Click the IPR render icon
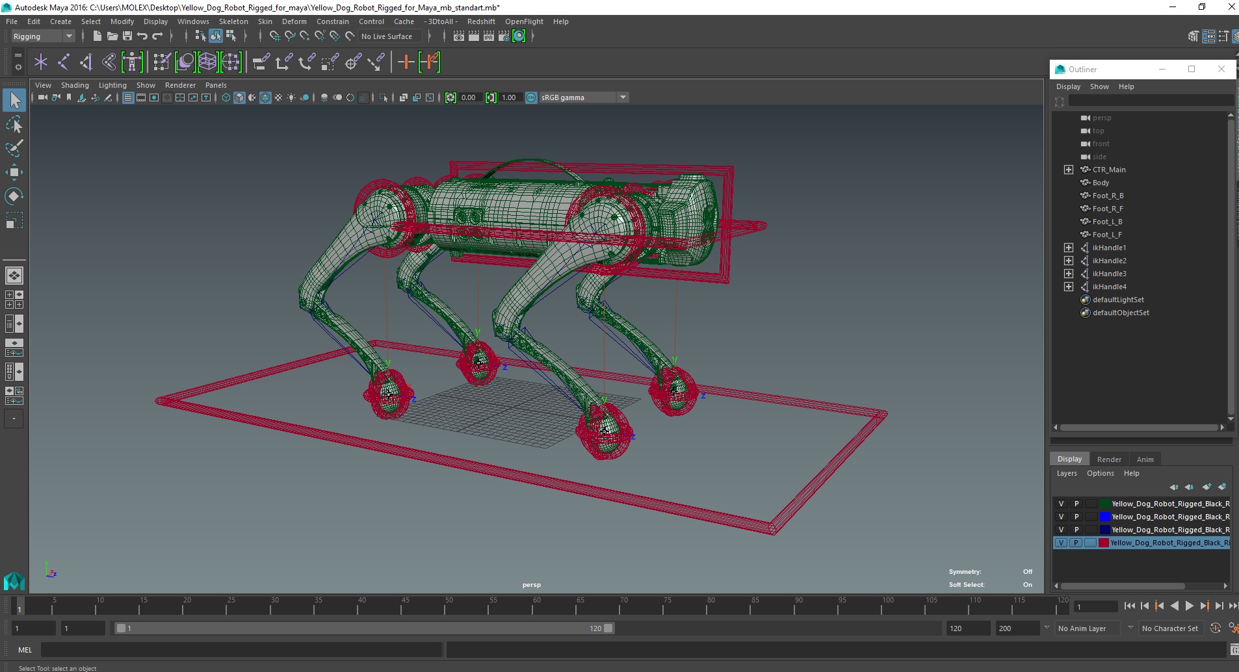 pyautogui.click(x=489, y=36)
